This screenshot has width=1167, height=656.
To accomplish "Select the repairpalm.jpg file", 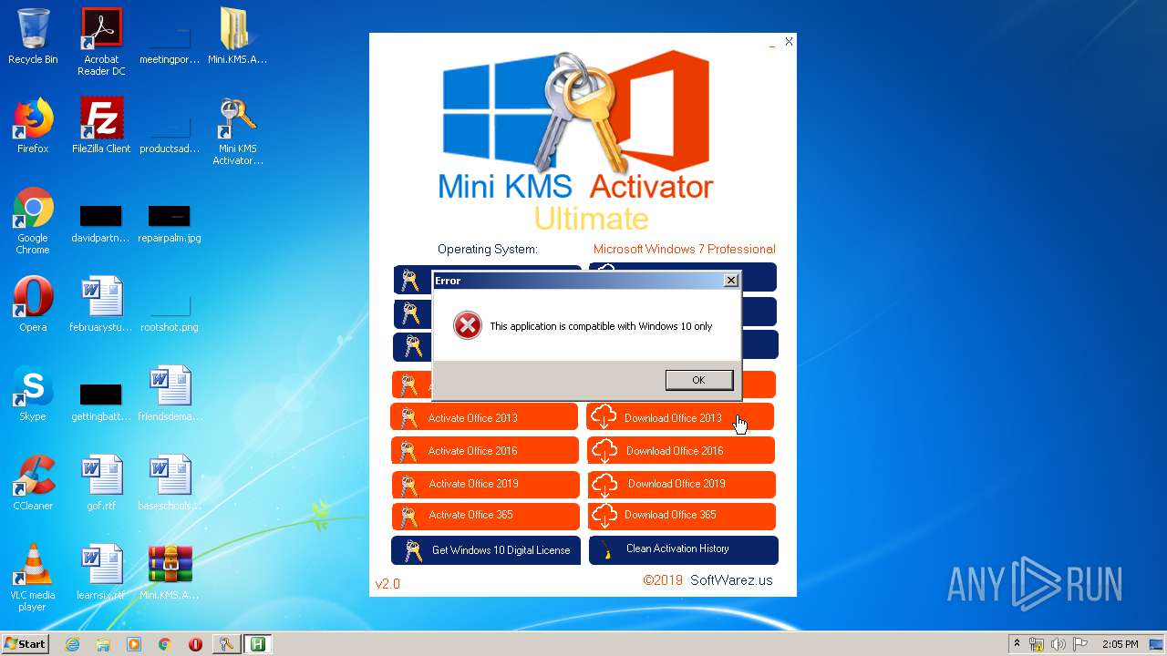I will 170,223.
